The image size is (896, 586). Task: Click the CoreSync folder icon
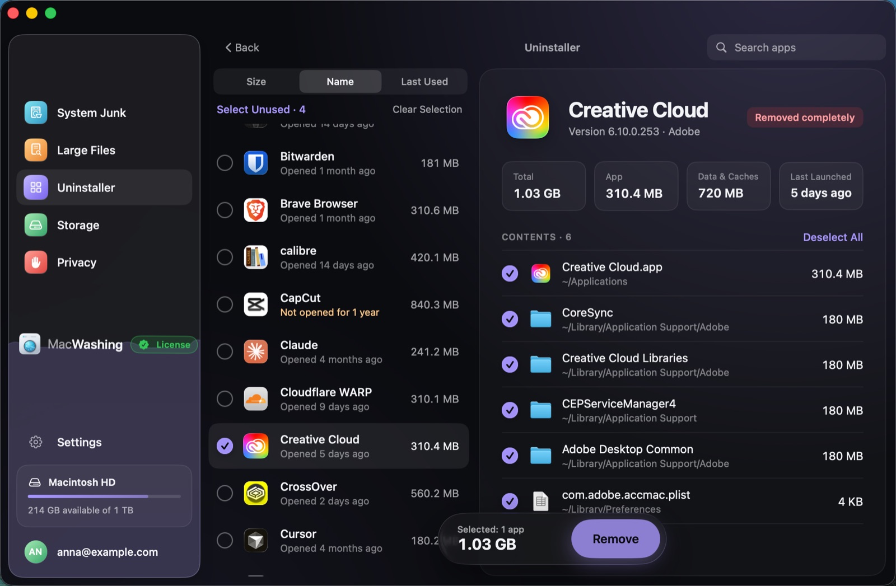540,319
